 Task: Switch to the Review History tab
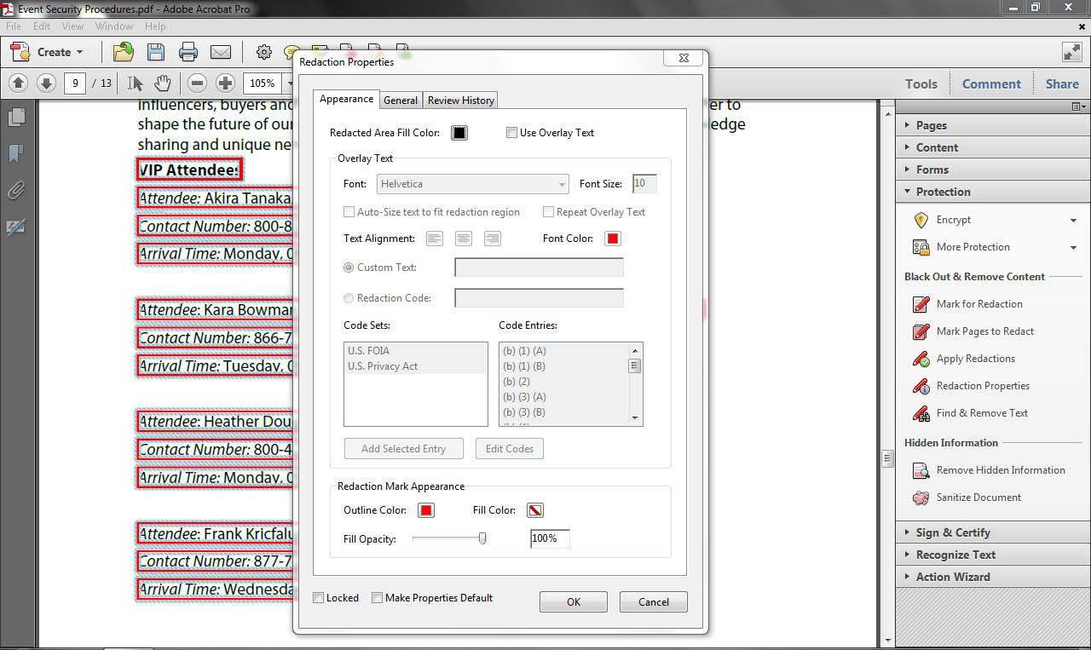[x=461, y=101]
